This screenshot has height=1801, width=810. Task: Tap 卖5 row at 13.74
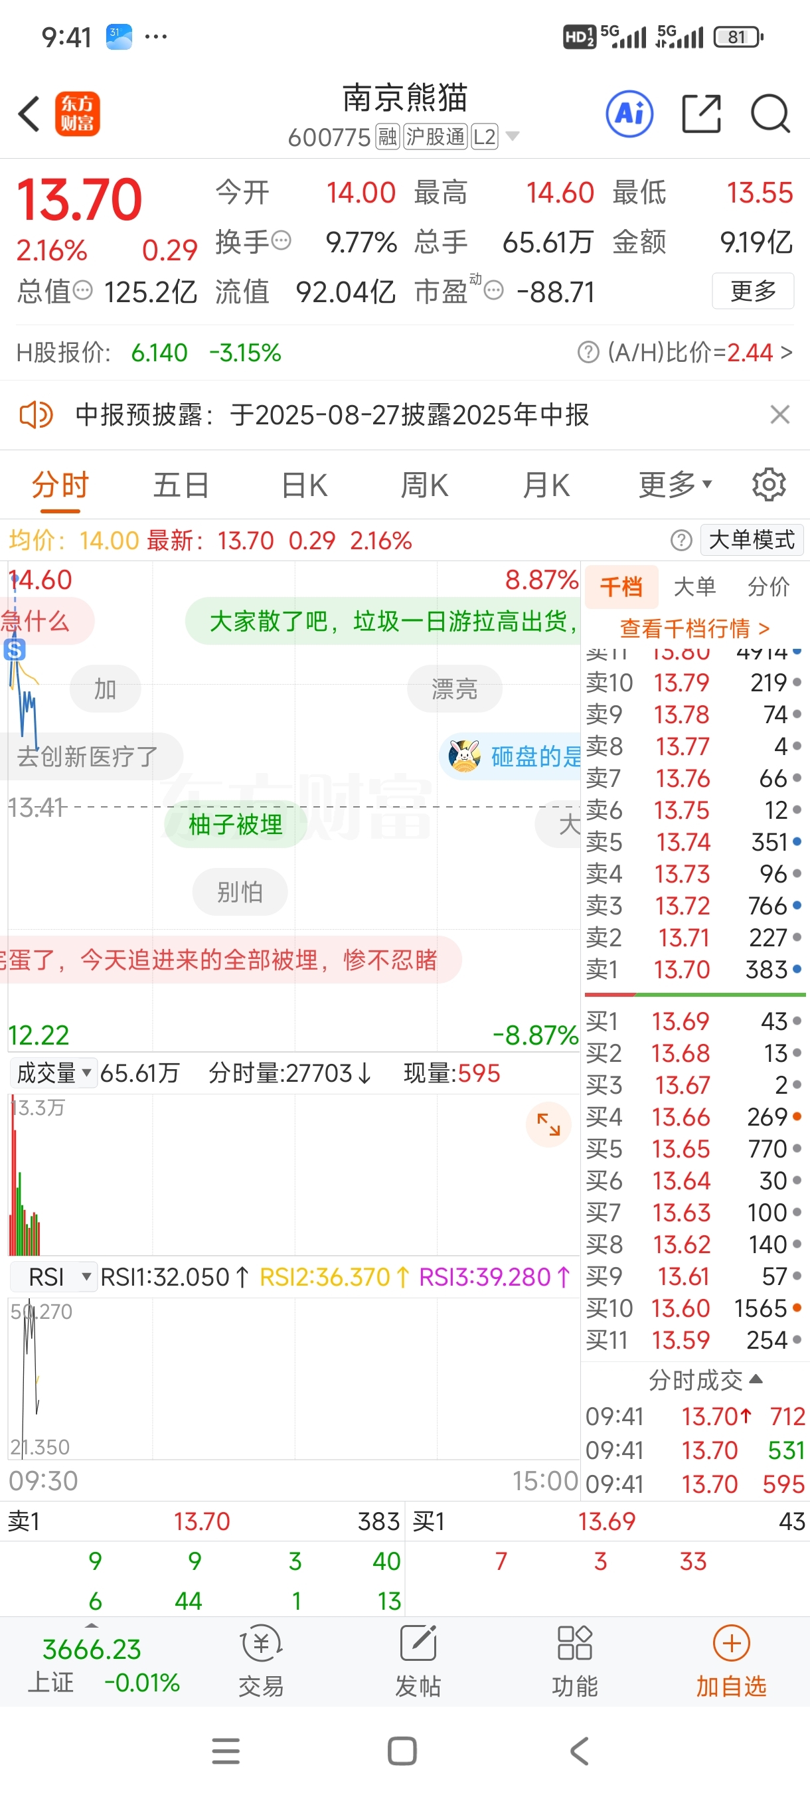(694, 842)
